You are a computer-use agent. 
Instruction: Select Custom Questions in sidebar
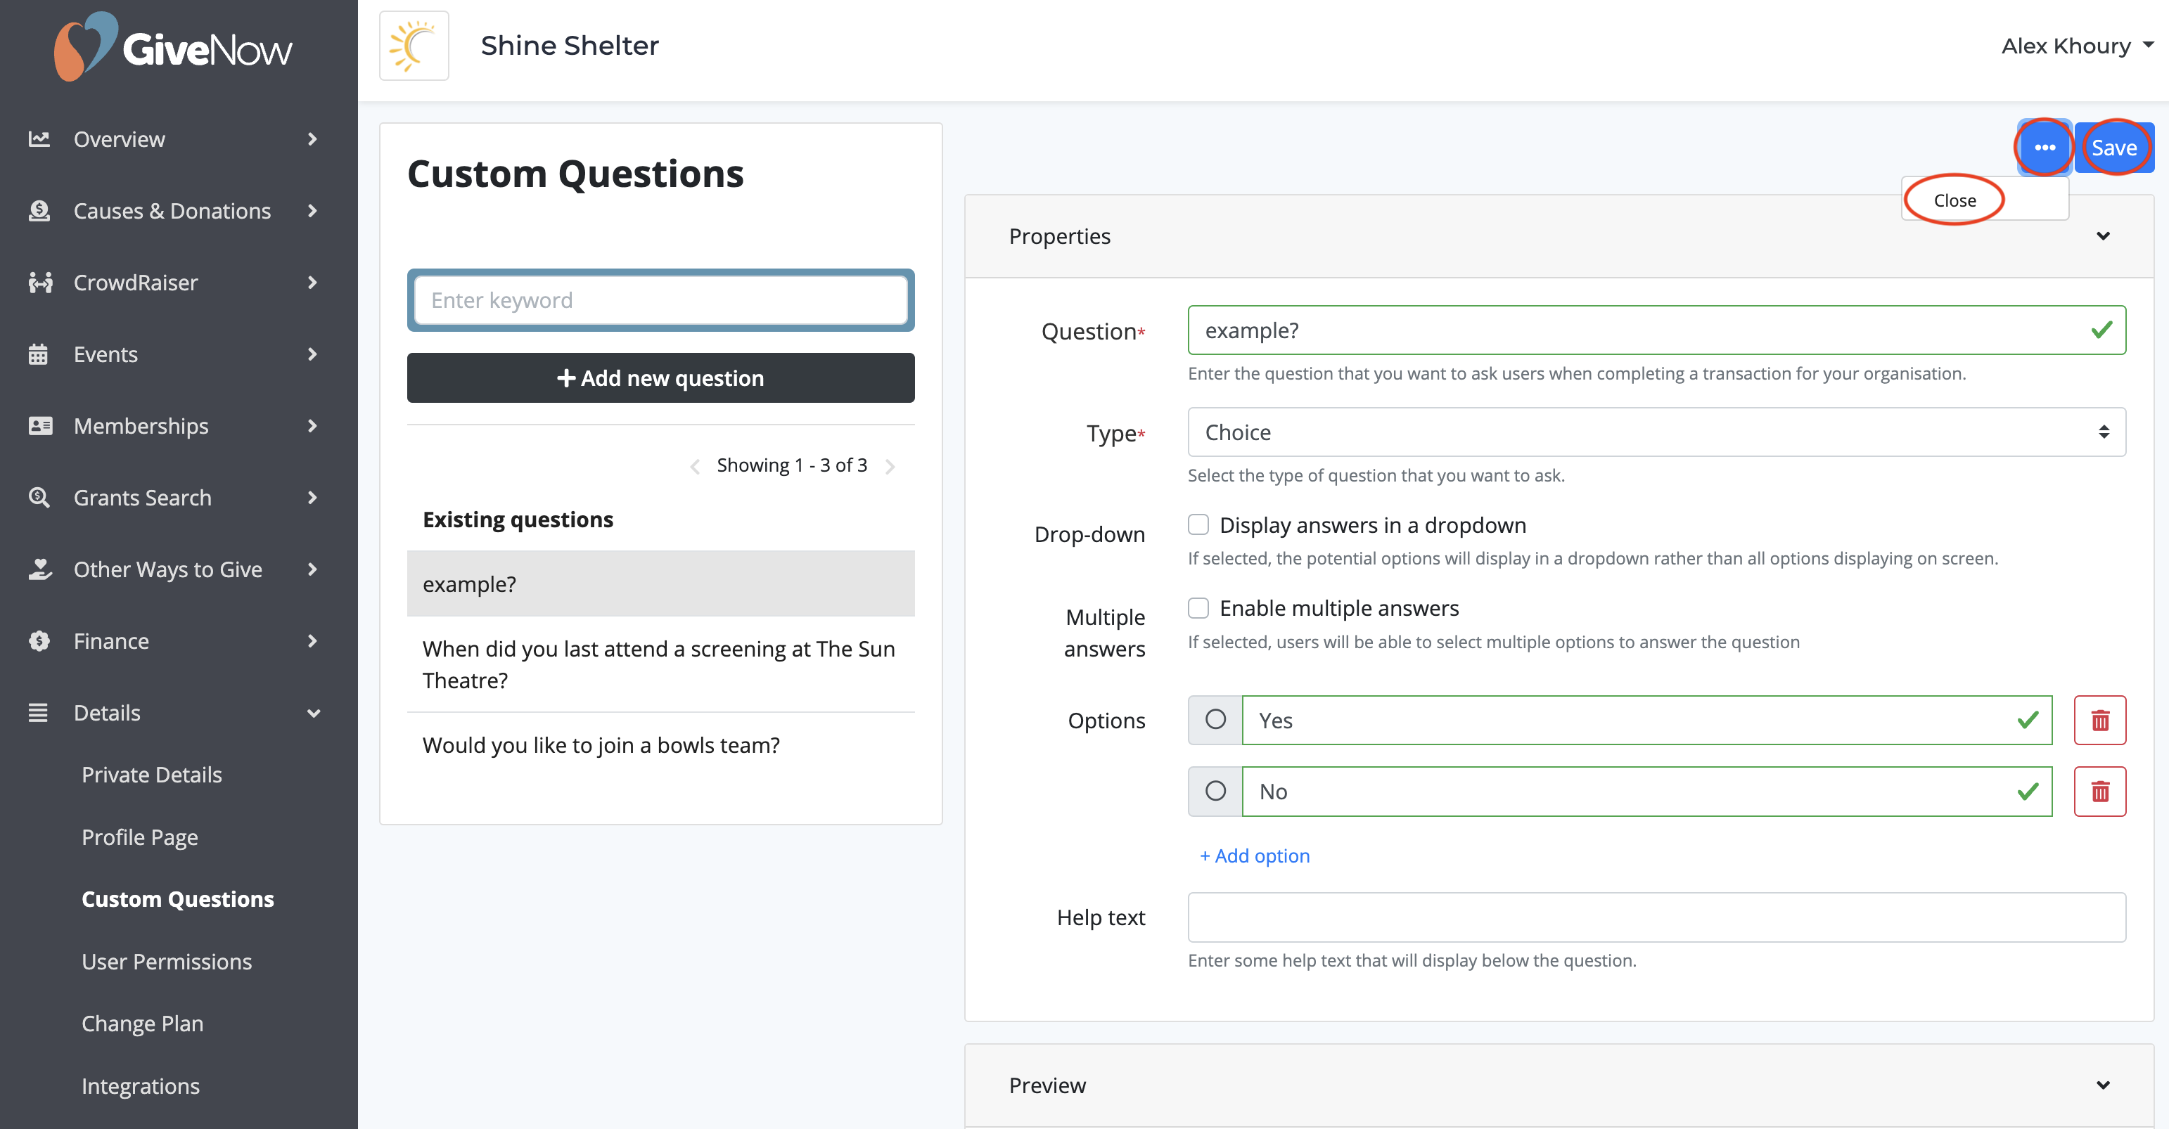click(x=178, y=899)
